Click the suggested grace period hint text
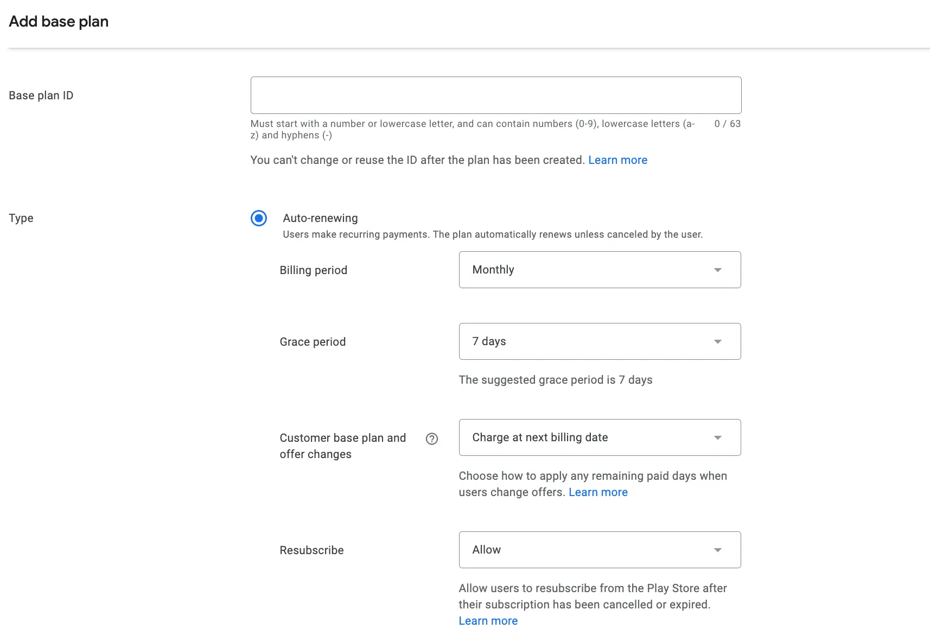The height and width of the screenshot is (635, 930). [555, 380]
